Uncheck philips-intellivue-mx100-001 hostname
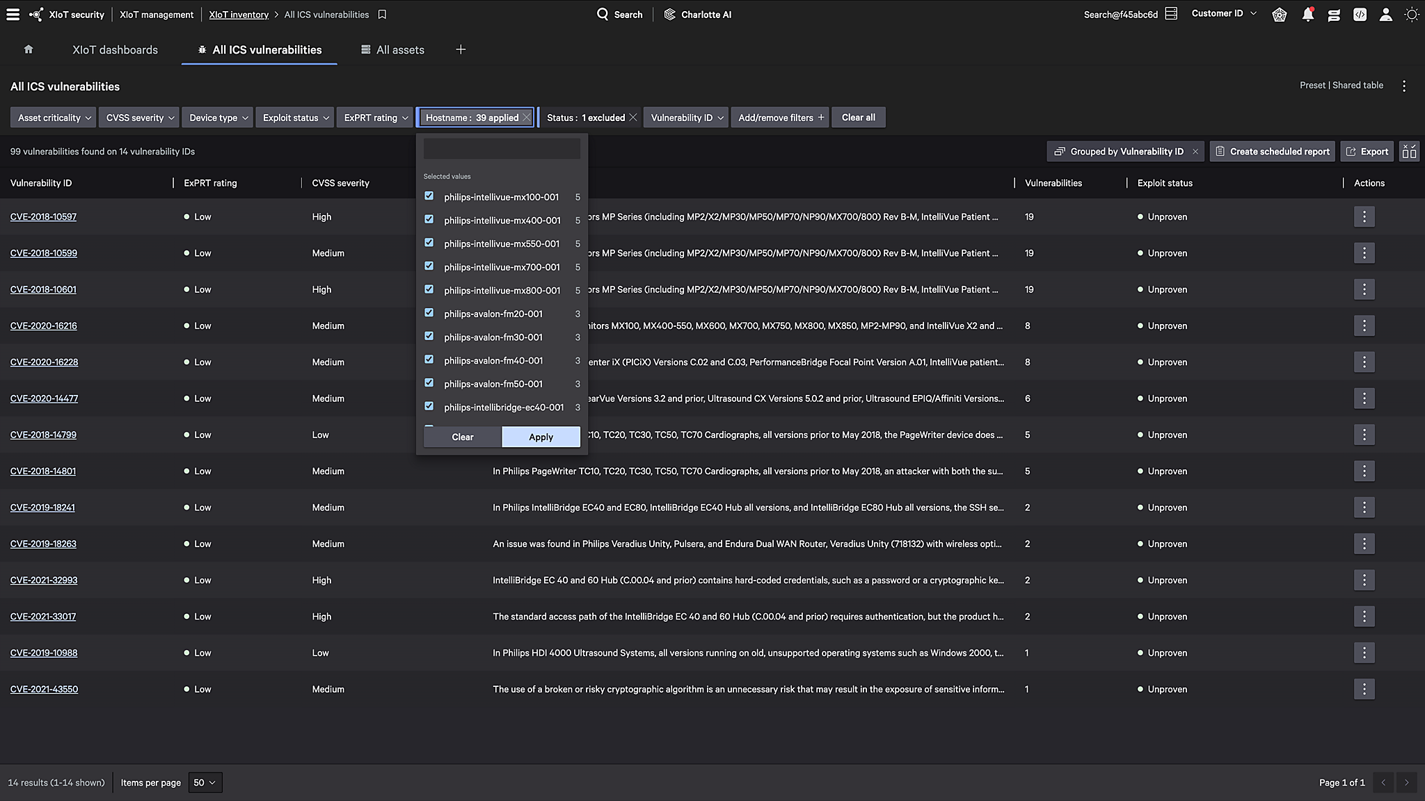The height and width of the screenshot is (801, 1425). 429,197
